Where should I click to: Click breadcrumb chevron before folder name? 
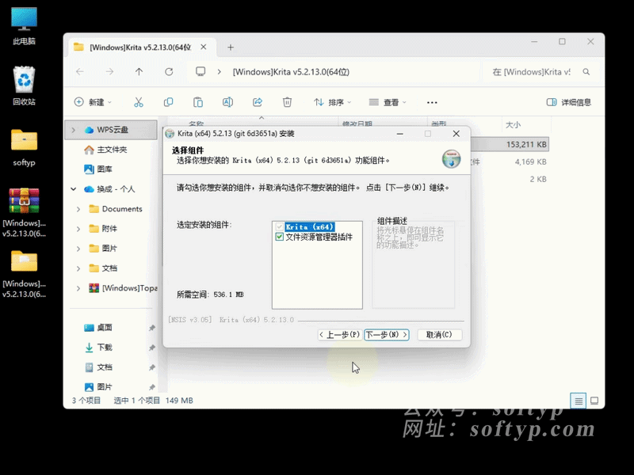tap(220, 72)
